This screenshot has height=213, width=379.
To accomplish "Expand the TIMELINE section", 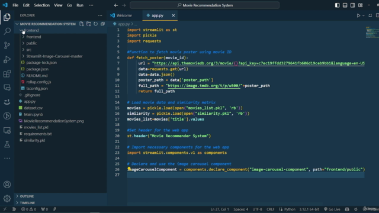I will [27, 203].
